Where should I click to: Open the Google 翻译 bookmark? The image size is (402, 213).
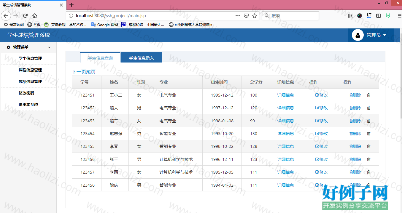tap(105, 25)
